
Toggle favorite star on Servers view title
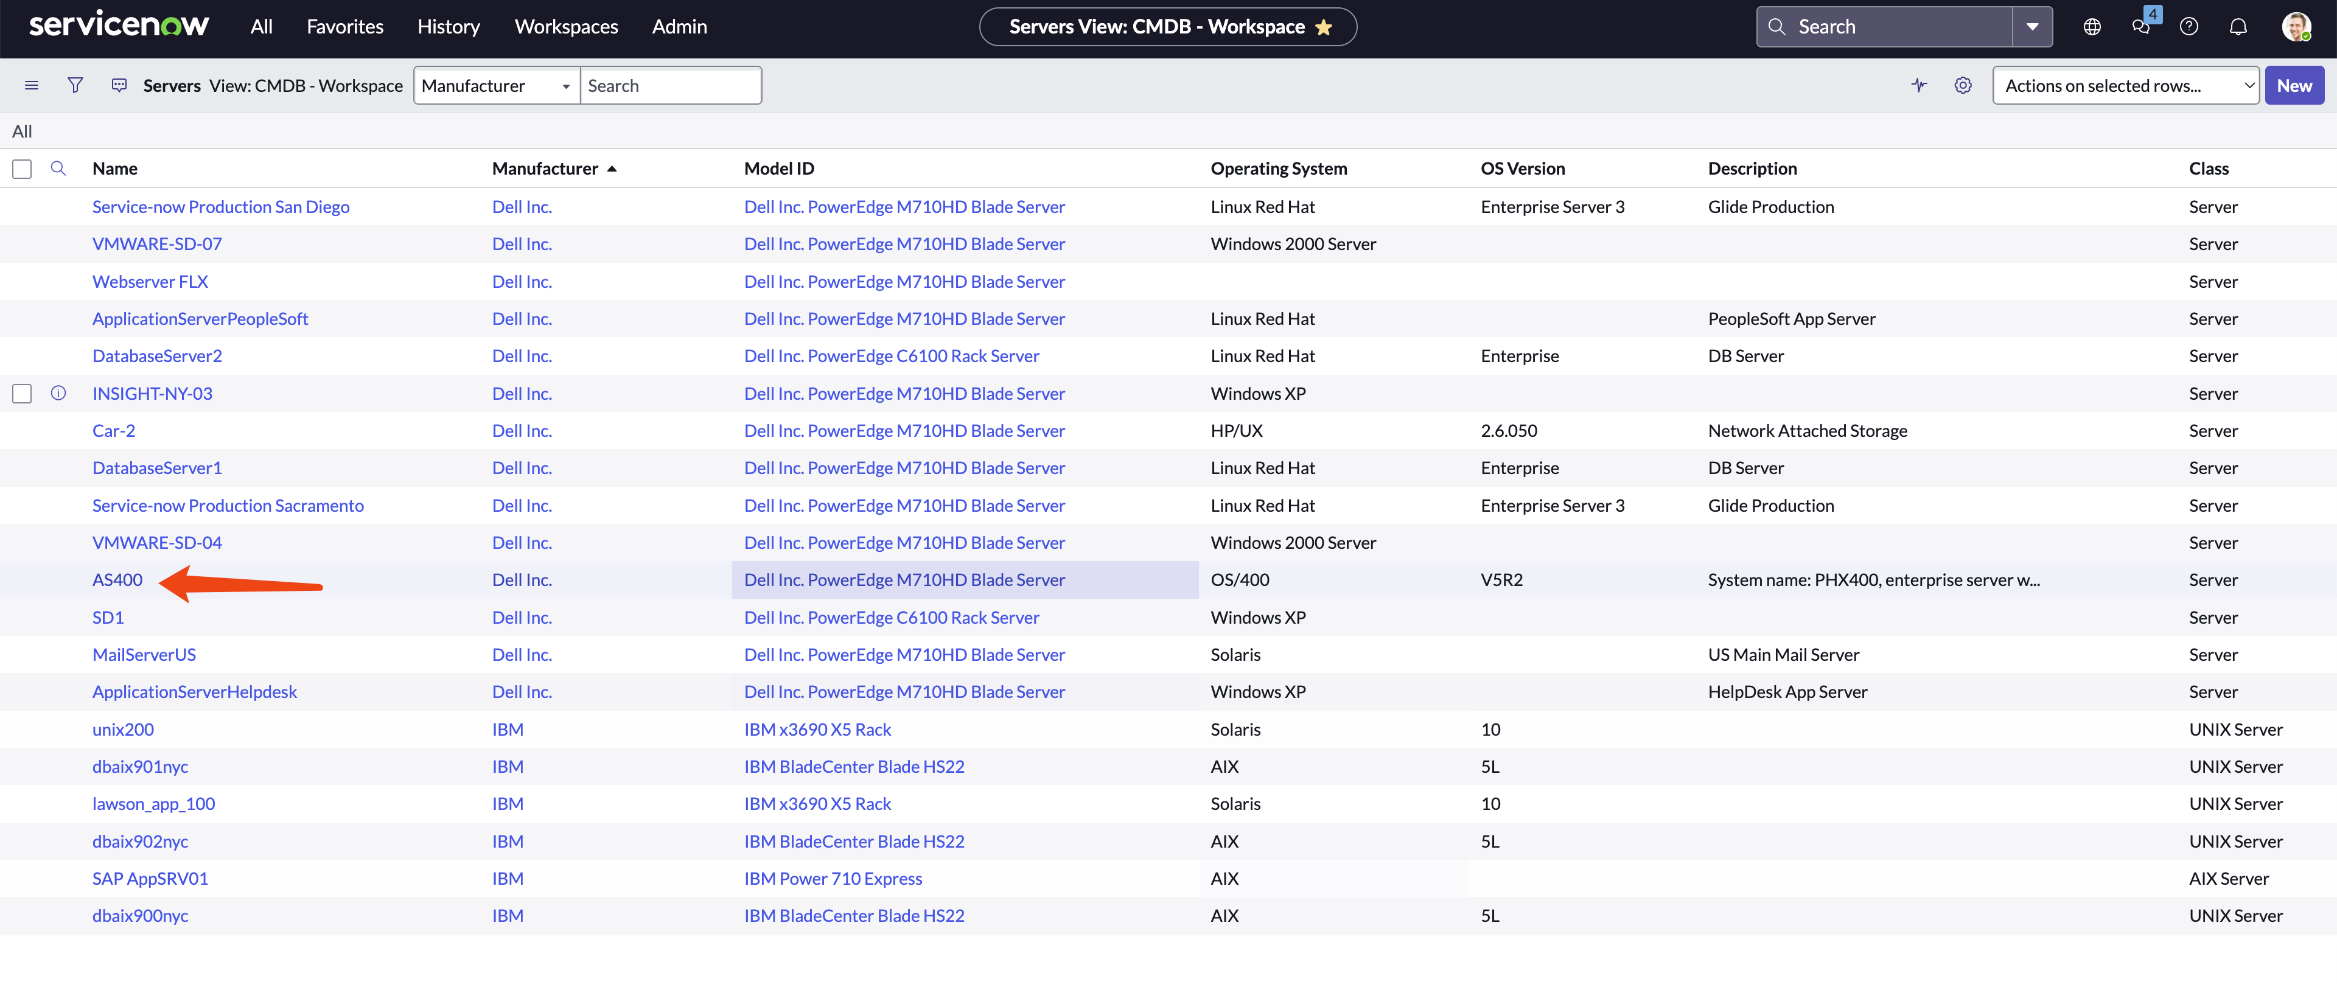[x=1324, y=27]
